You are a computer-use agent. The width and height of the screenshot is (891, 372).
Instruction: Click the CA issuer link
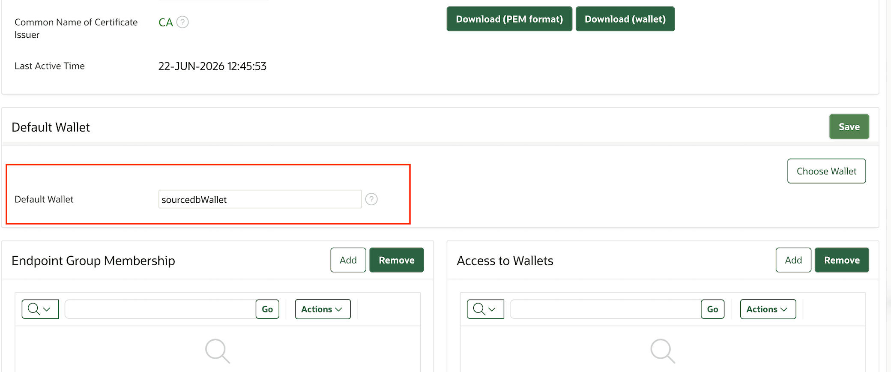[166, 22]
